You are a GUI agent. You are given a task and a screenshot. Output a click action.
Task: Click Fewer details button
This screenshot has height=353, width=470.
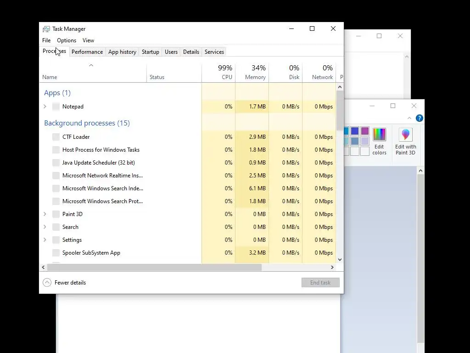point(64,283)
